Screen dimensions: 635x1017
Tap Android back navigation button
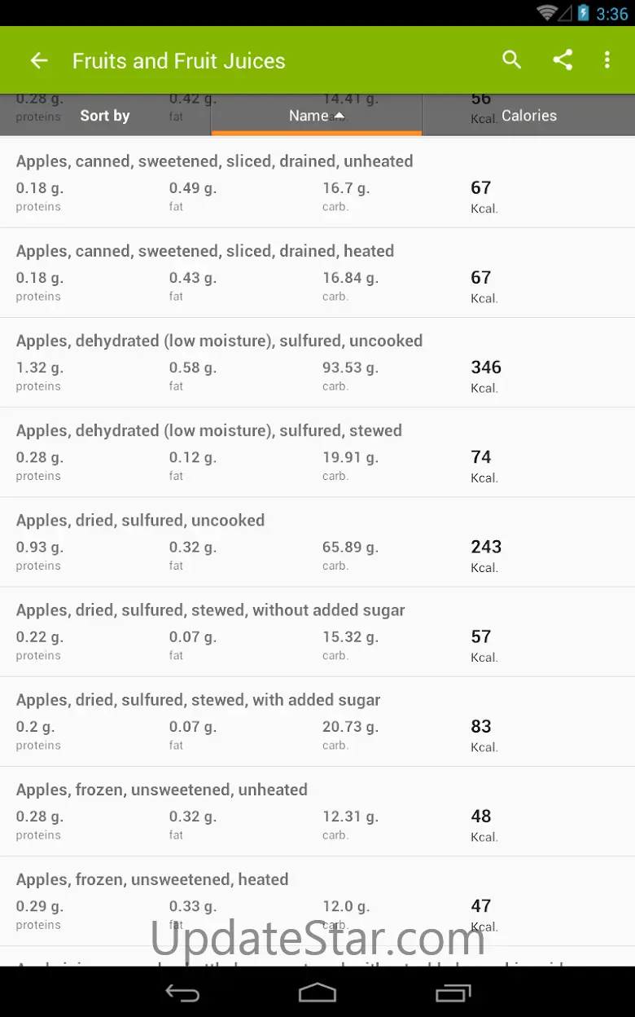pos(182,993)
